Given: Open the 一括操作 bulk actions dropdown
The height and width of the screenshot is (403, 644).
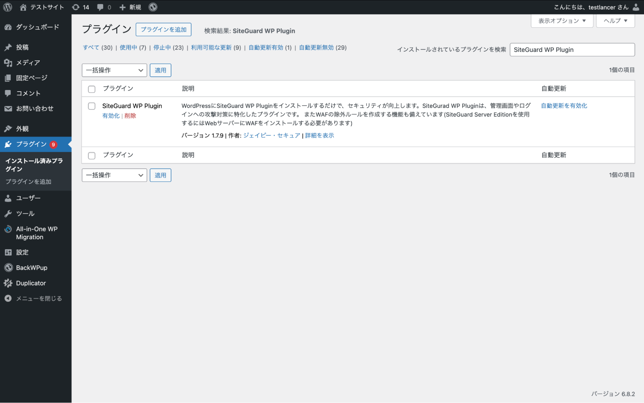Looking at the screenshot, I should [114, 70].
